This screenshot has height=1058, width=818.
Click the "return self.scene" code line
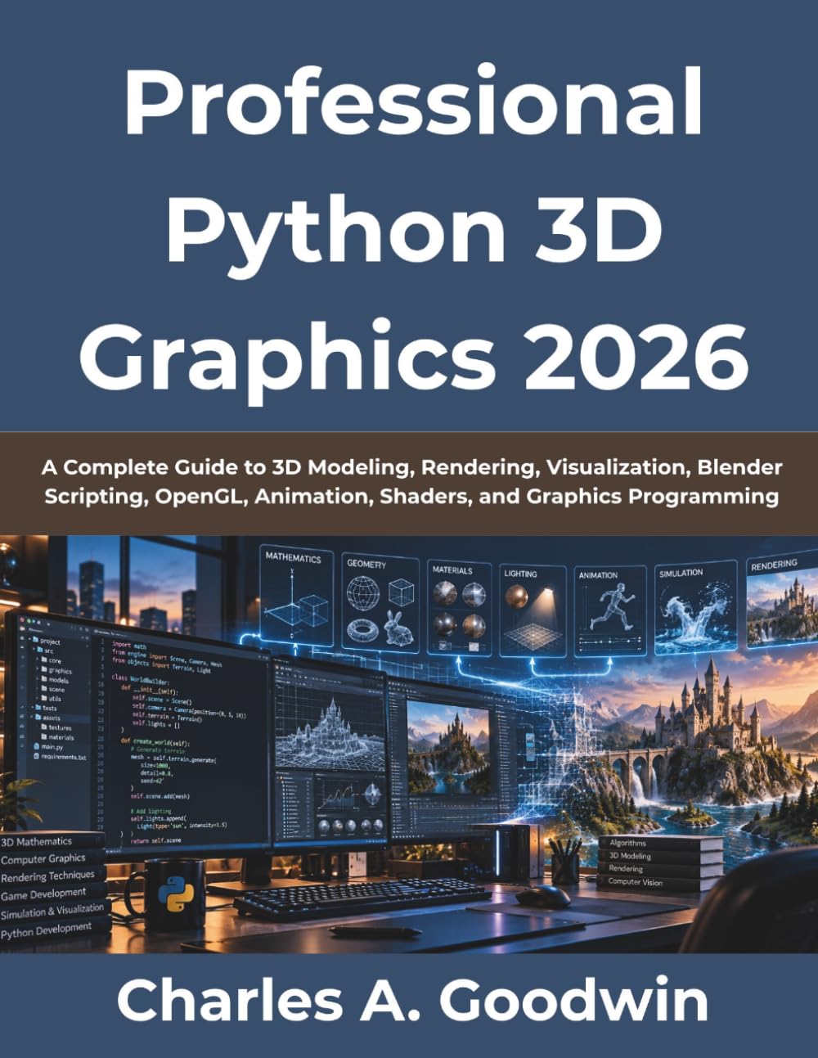tap(155, 840)
